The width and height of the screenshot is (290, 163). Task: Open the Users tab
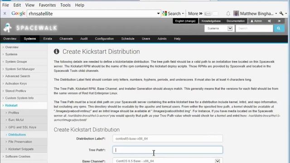coord(146,38)
